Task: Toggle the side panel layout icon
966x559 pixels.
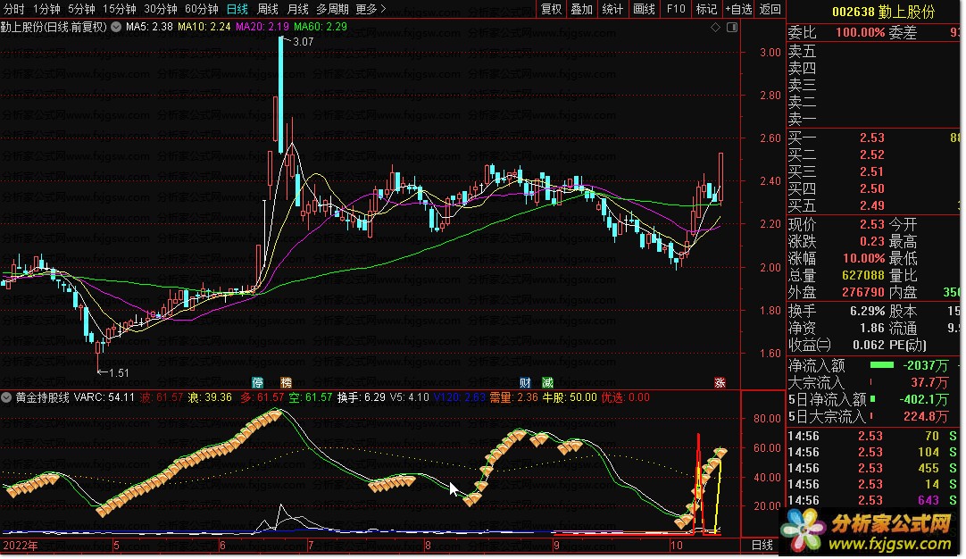Action: pyautogui.click(x=732, y=27)
